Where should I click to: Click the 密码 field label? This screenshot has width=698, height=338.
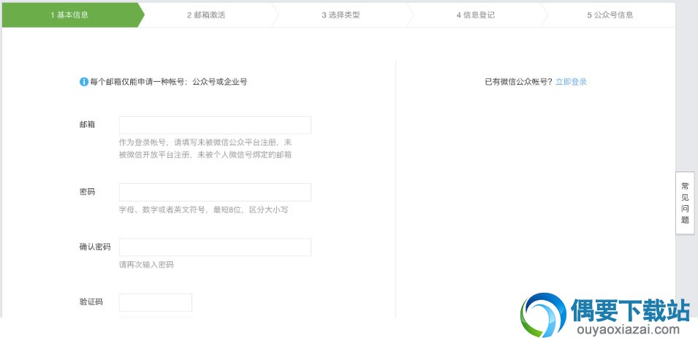pyautogui.click(x=87, y=192)
